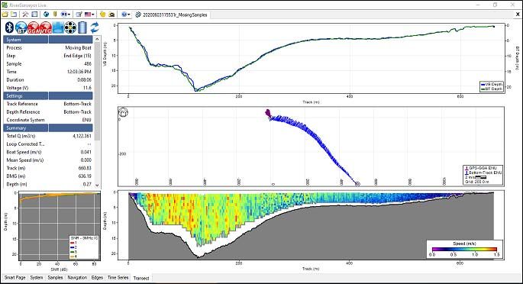Switch to the Samples tab

pyautogui.click(x=55, y=277)
